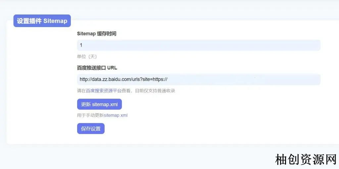
Task: Focus the Baidu push interface URL field
Action: 199,80
